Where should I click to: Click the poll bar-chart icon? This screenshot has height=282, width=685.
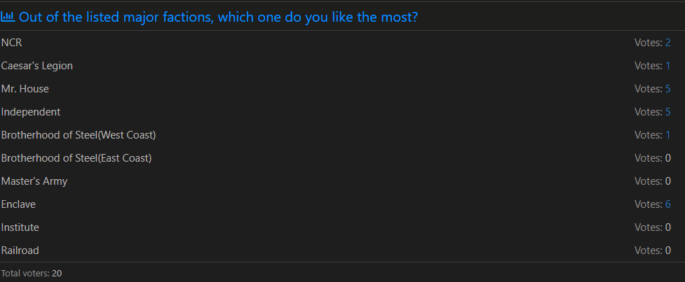click(8, 17)
